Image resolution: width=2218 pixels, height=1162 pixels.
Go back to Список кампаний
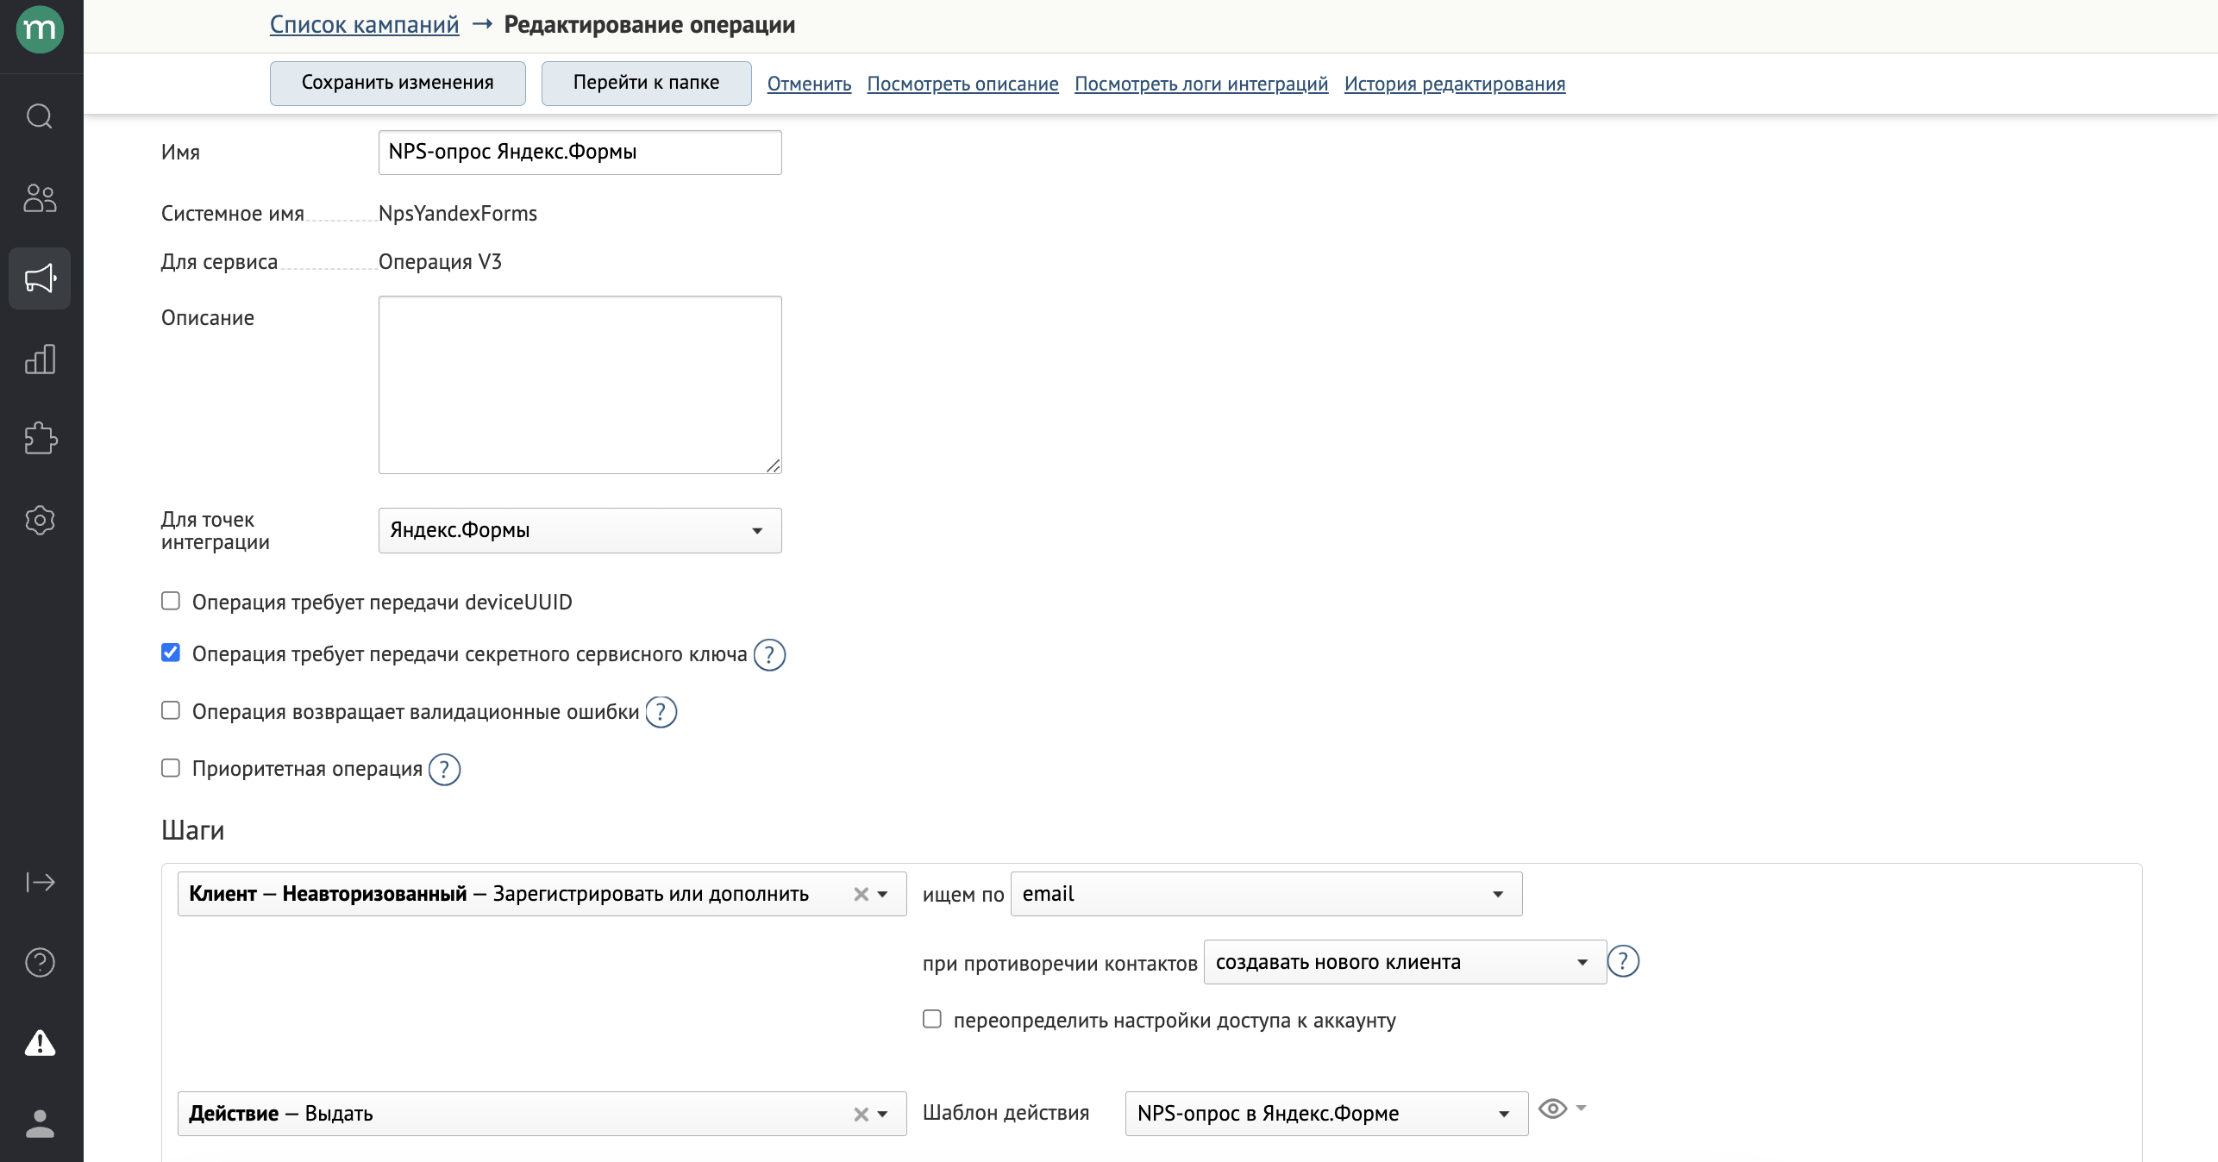[x=364, y=24]
